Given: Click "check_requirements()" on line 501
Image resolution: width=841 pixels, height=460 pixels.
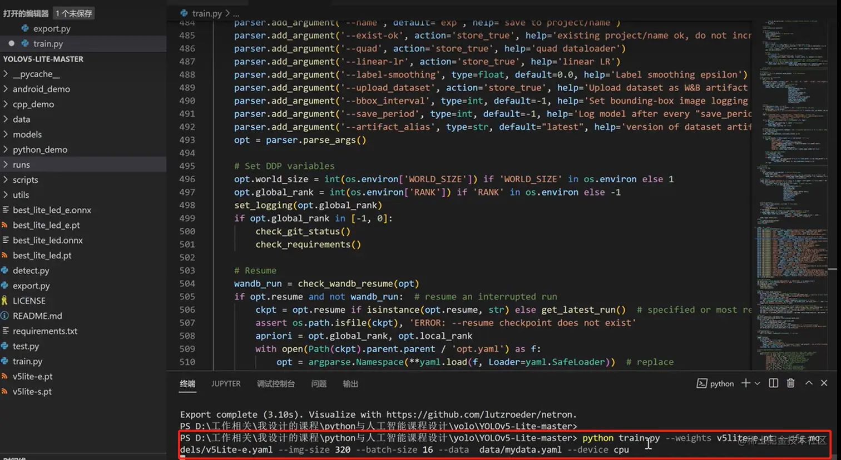Looking at the screenshot, I should pyautogui.click(x=308, y=244).
